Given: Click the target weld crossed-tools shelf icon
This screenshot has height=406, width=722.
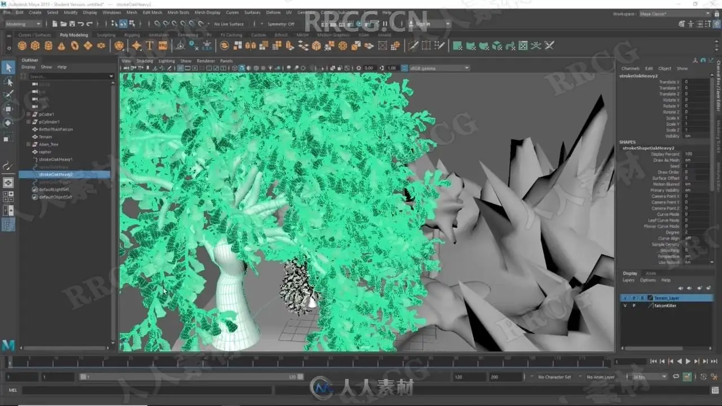Looking at the screenshot, I should [x=549, y=46].
